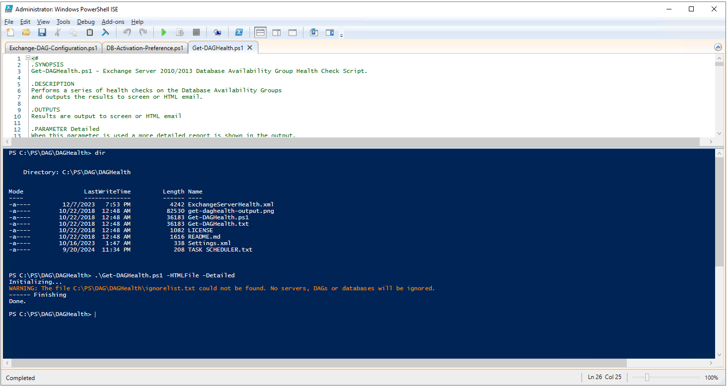Viewport: 727px width, 386px height.
Task: Click the .SYNOPSIS line in the script
Action: pos(48,64)
